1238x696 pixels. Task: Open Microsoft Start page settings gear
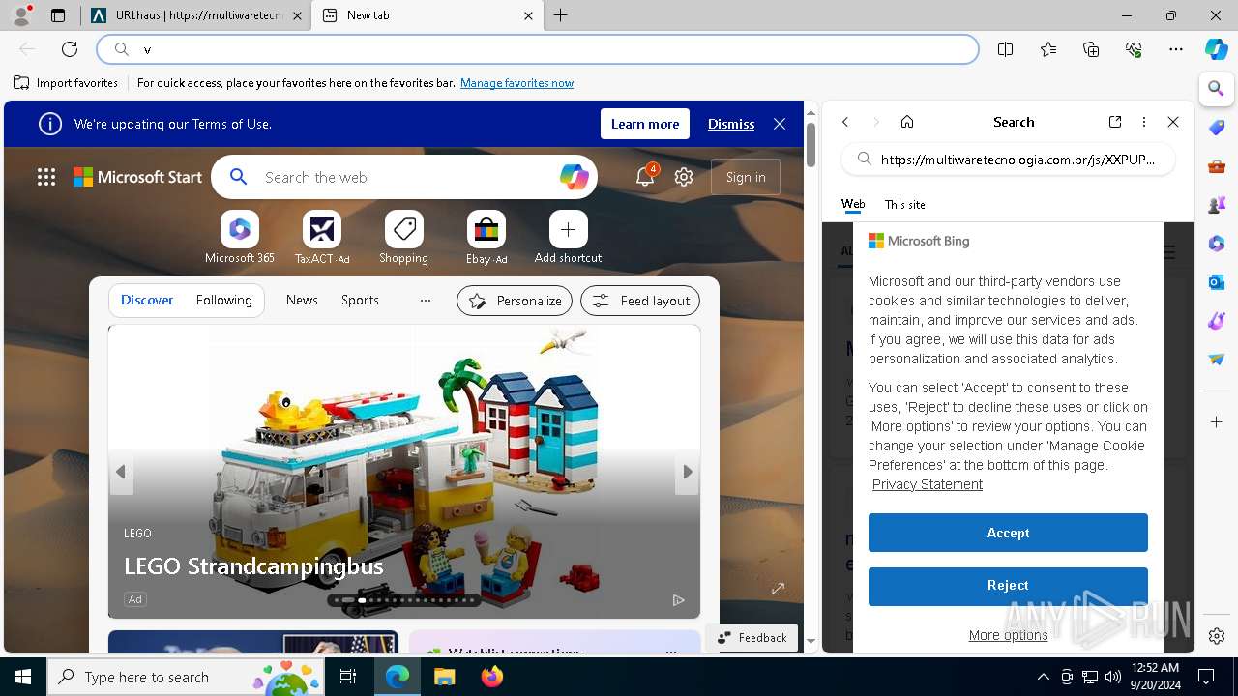point(684,177)
